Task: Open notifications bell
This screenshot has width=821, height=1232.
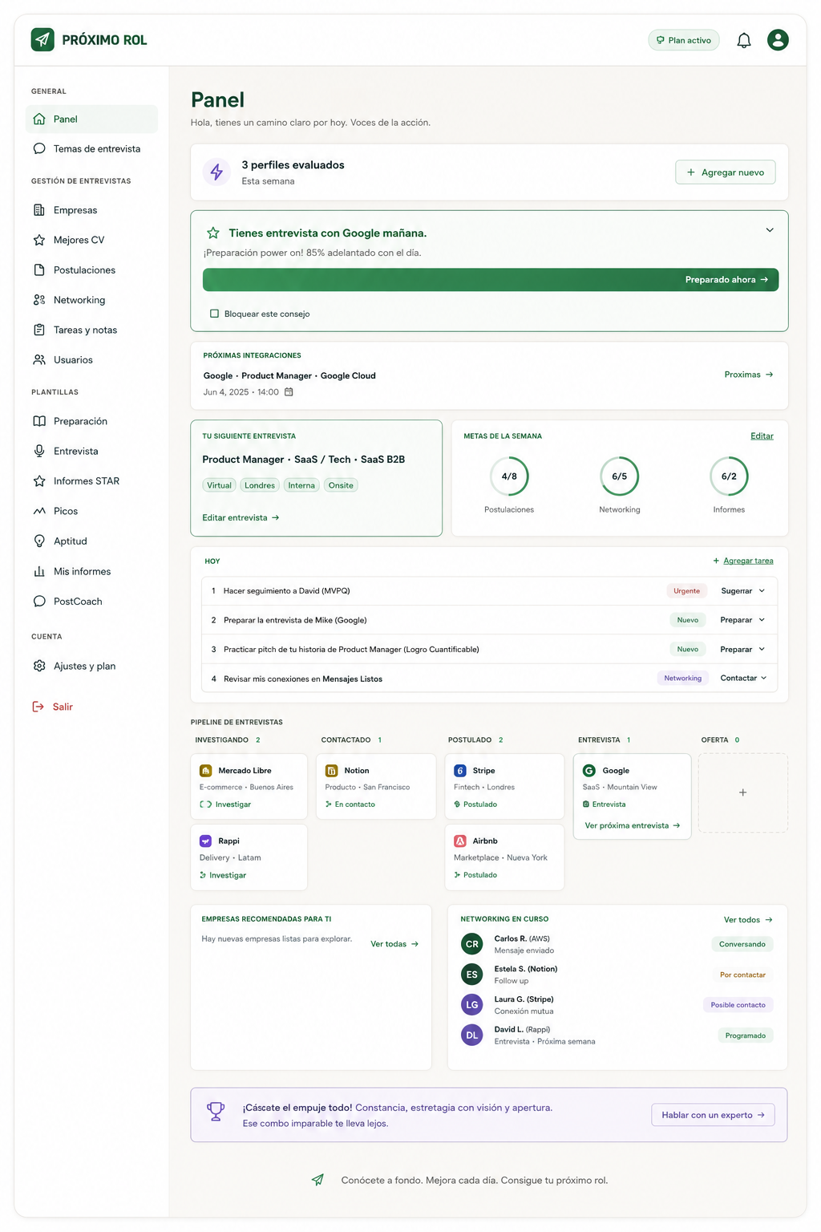Action: coord(744,40)
